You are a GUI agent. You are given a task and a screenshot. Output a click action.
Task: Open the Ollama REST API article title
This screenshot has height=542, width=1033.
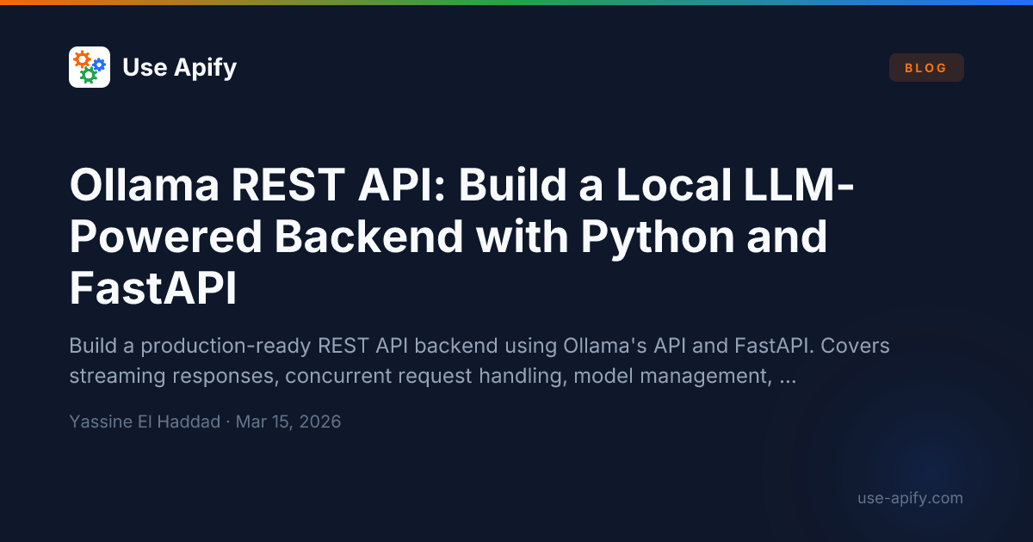coord(461,237)
